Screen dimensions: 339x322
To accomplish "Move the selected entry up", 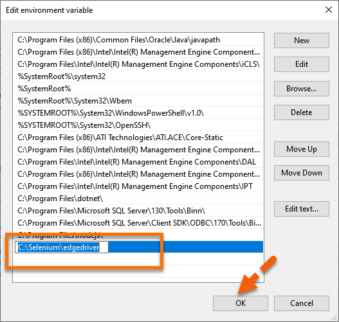I will coord(302,149).
